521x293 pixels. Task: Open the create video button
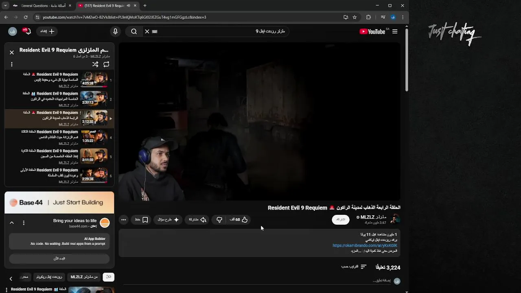click(x=47, y=31)
